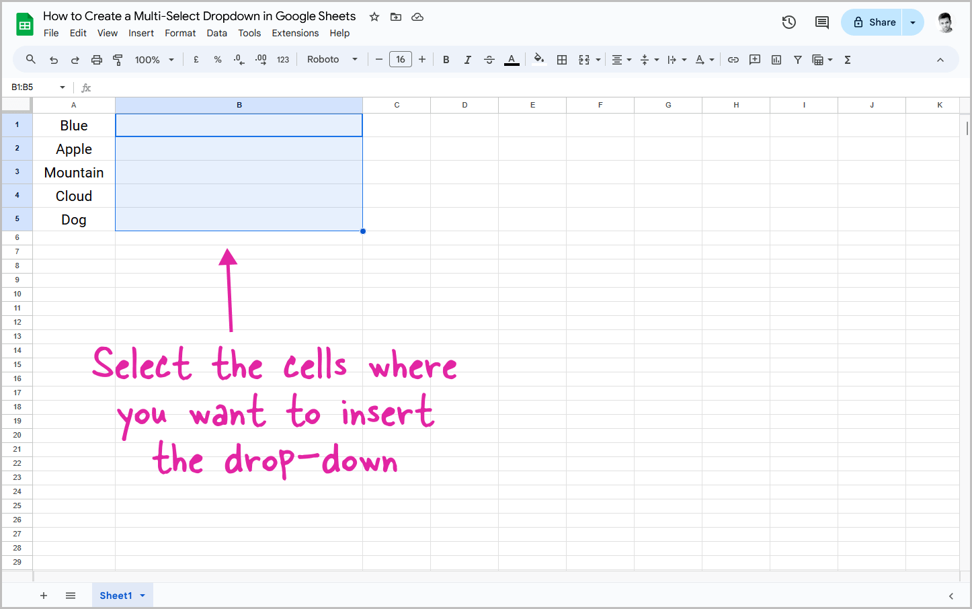Open the Borders icon
This screenshot has height=609, width=972.
pyautogui.click(x=562, y=60)
